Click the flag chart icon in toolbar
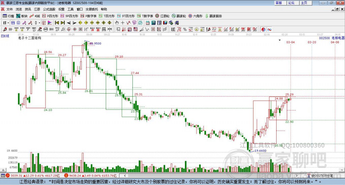345x185 pixels. tap(50, 23)
